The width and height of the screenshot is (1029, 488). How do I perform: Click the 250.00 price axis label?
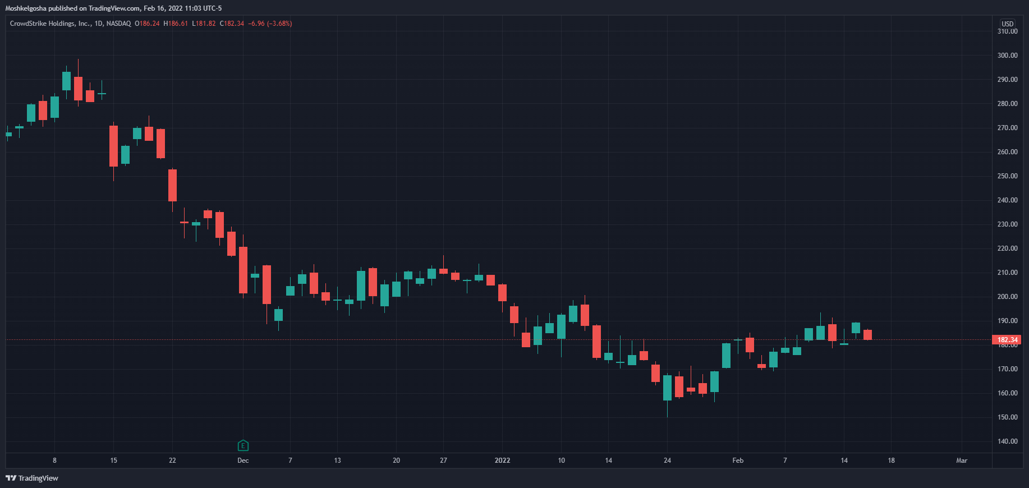(x=1007, y=176)
